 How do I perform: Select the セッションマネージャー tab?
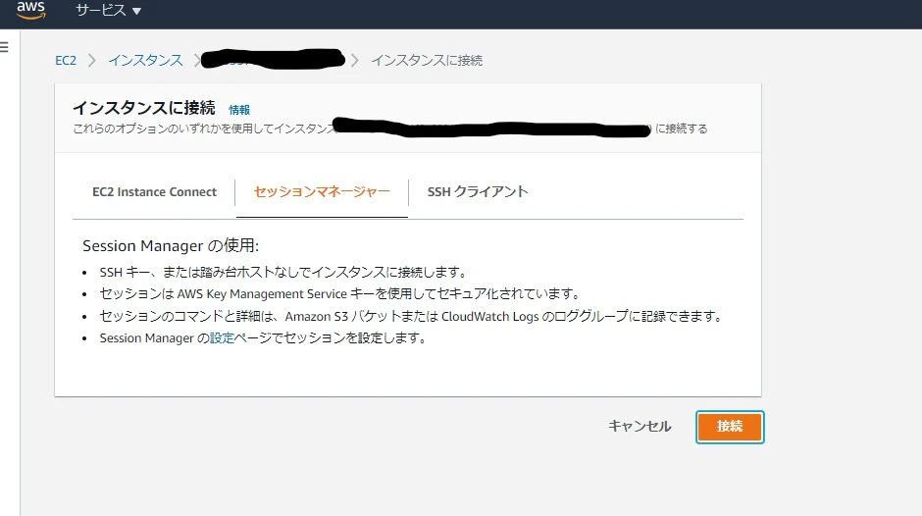[x=322, y=192]
